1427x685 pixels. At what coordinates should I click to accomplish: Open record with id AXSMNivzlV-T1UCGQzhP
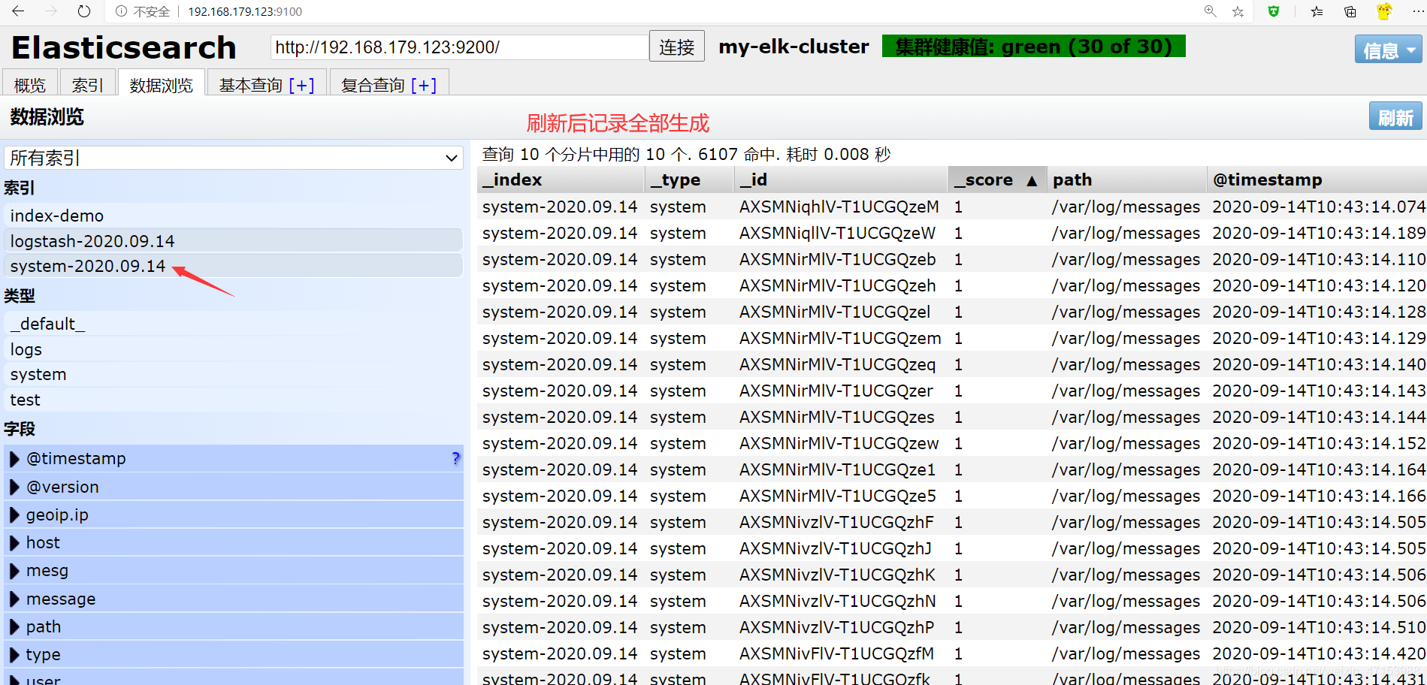pyautogui.click(x=836, y=627)
